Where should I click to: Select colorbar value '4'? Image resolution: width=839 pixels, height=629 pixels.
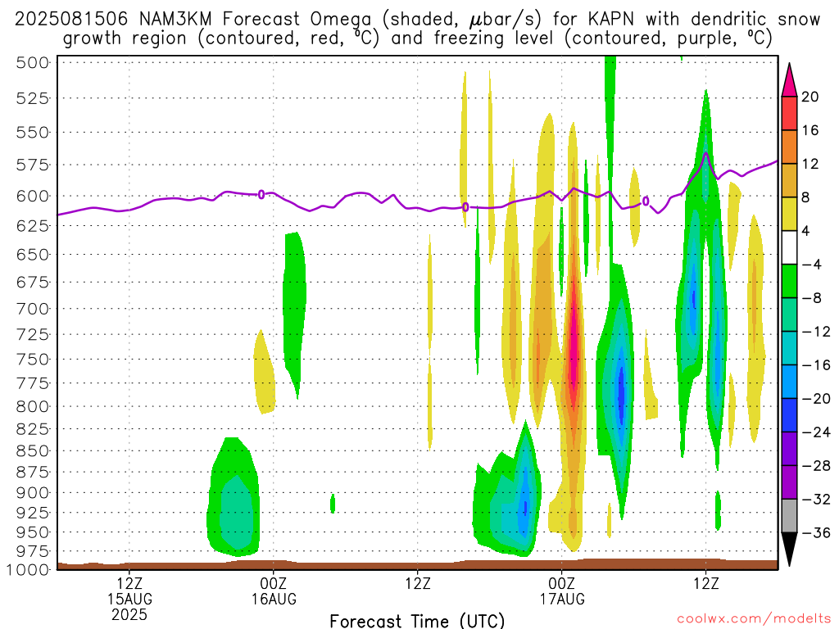click(805, 232)
